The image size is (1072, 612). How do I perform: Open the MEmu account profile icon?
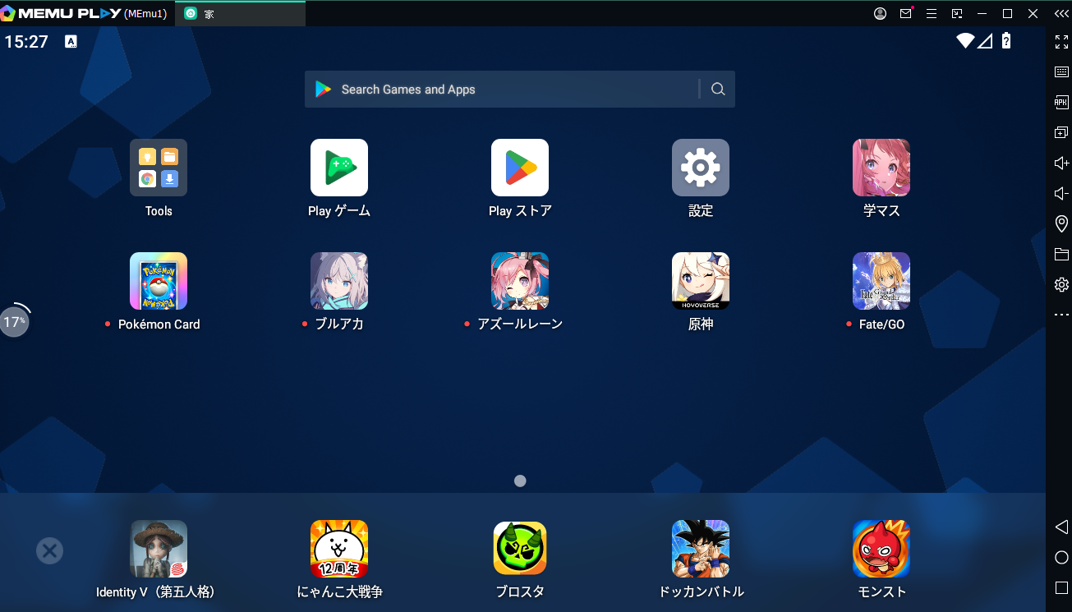pyautogui.click(x=881, y=14)
